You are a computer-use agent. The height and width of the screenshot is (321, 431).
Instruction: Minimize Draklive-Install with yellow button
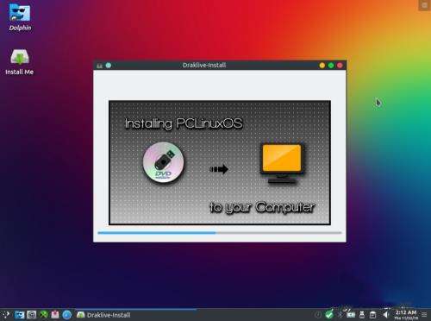(x=322, y=66)
